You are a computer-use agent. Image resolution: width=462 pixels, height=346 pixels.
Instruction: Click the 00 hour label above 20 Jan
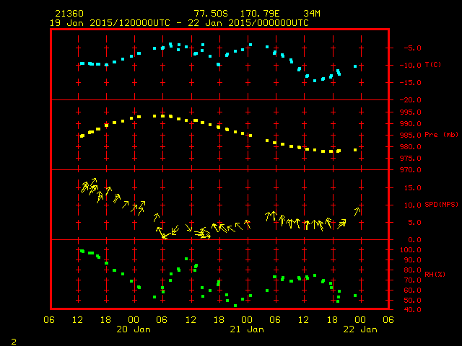pyautogui.click(x=134, y=320)
